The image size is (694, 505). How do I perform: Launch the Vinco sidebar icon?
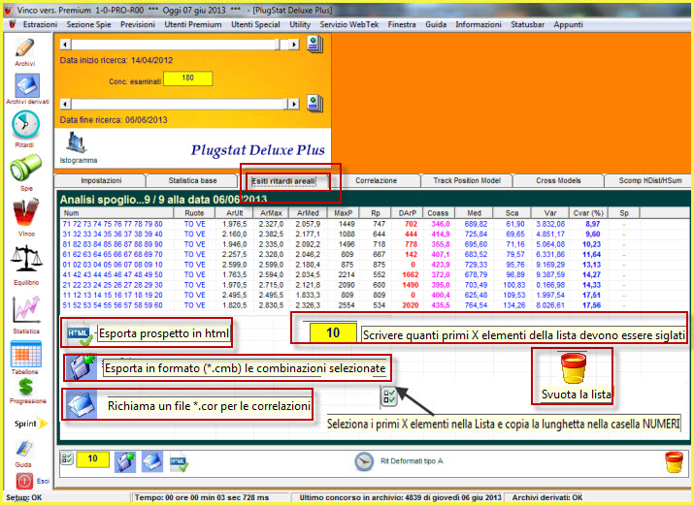pos(25,211)
